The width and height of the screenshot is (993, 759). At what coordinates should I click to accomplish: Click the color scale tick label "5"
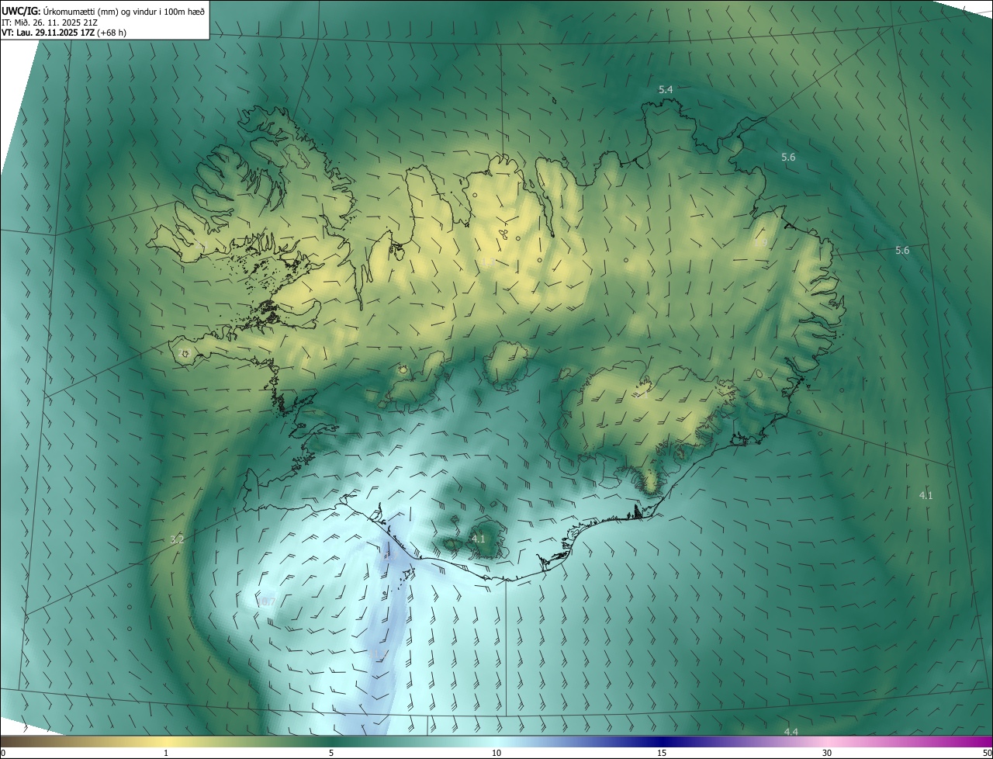click(331, 754)
